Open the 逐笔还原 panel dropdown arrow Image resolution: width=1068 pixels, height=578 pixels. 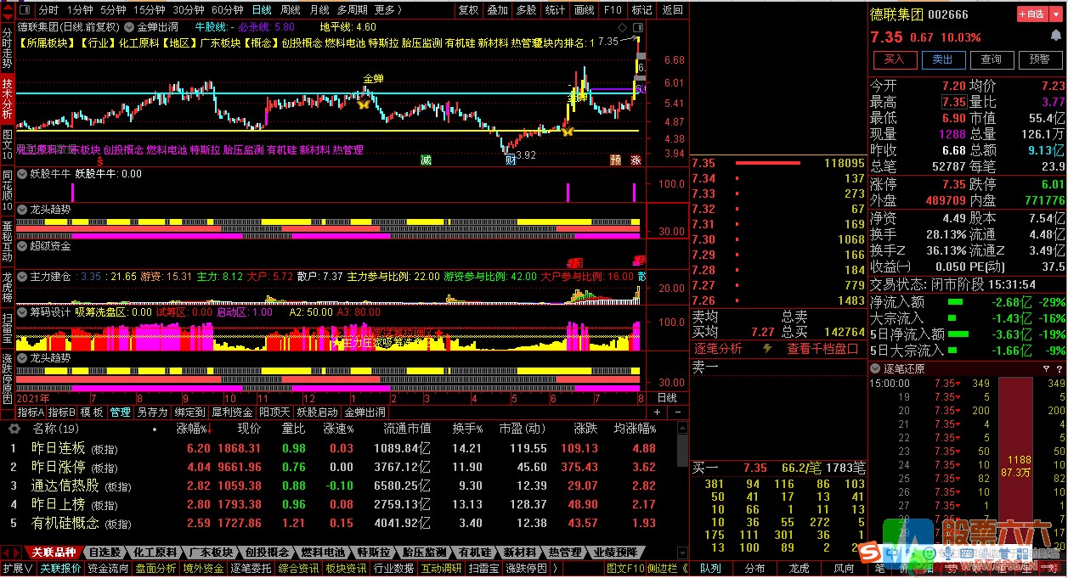[x=876, y=369]
